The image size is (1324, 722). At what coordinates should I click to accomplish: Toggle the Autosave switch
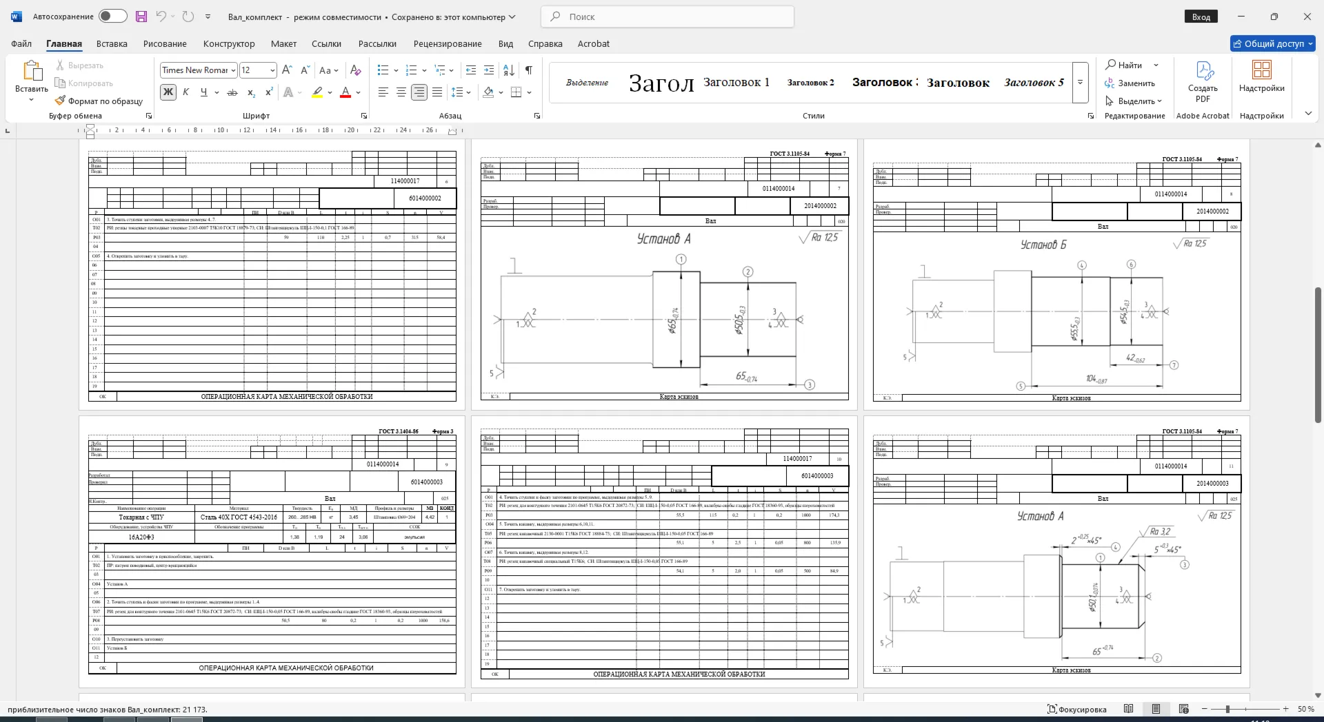click(112, 17)
